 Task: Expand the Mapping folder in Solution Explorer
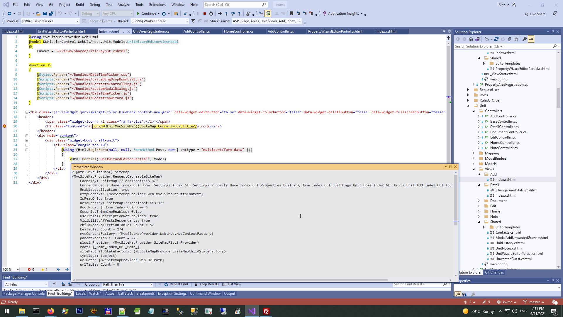[x=473, y=153]
